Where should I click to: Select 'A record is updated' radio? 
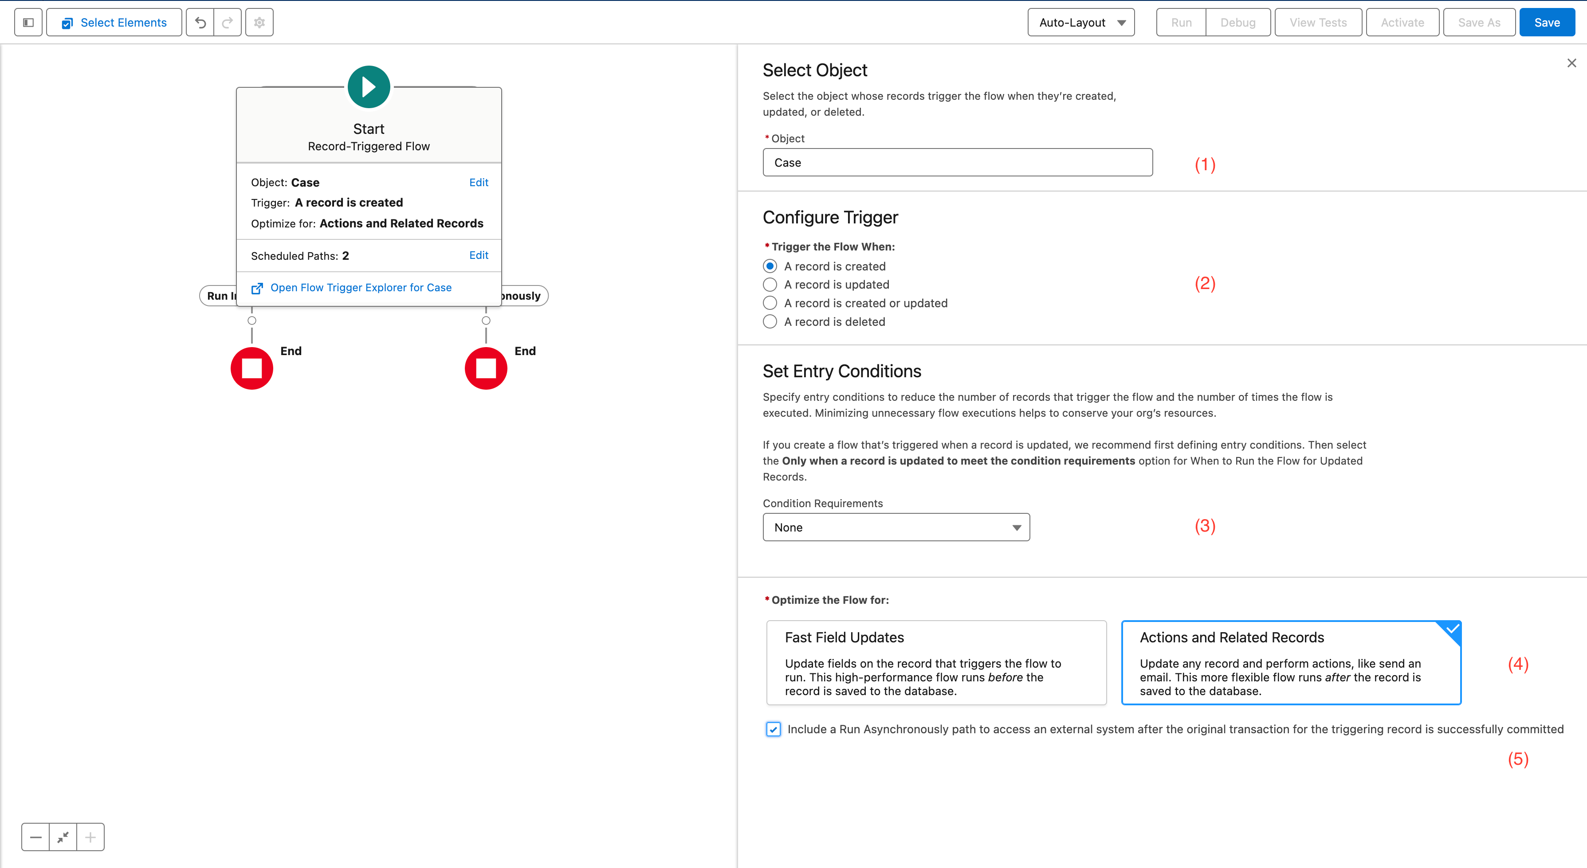click(770, 285)
